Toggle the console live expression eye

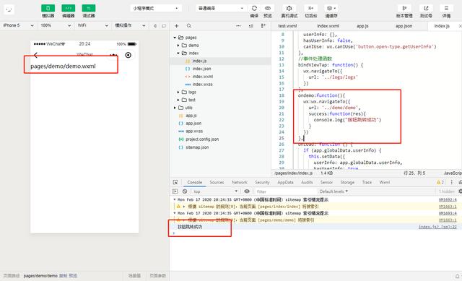coord(247,191)
